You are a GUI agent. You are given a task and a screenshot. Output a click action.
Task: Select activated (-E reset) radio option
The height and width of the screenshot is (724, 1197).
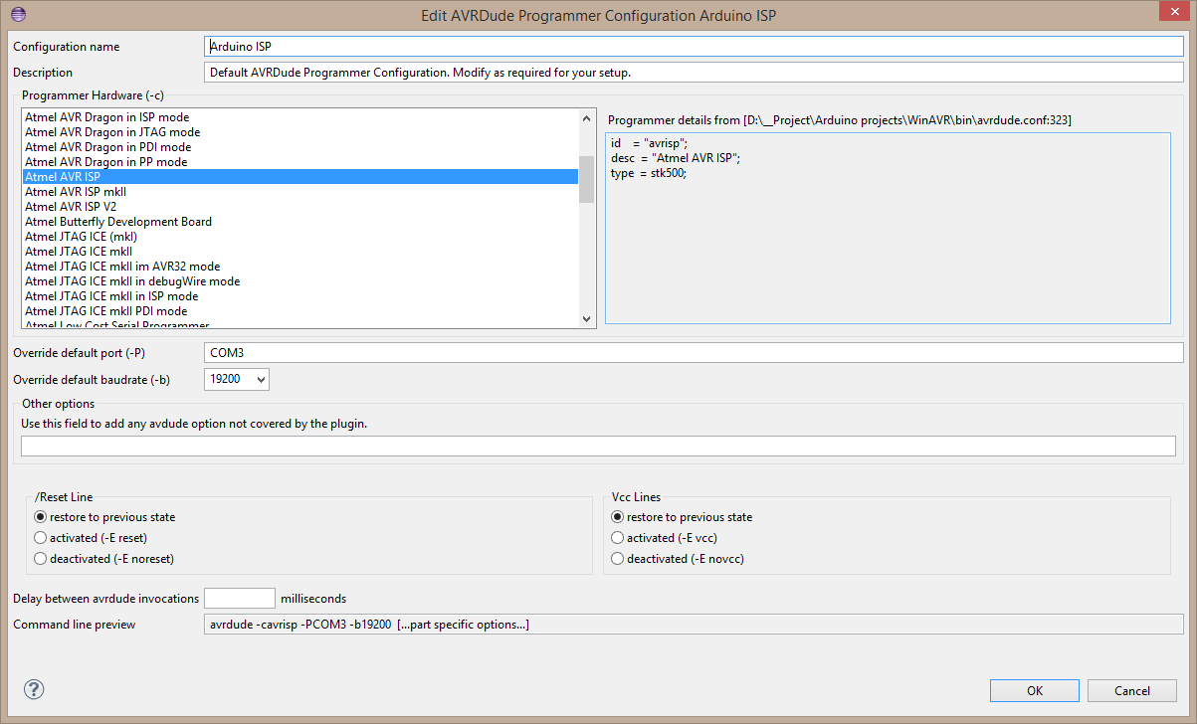tap(41, 538)
